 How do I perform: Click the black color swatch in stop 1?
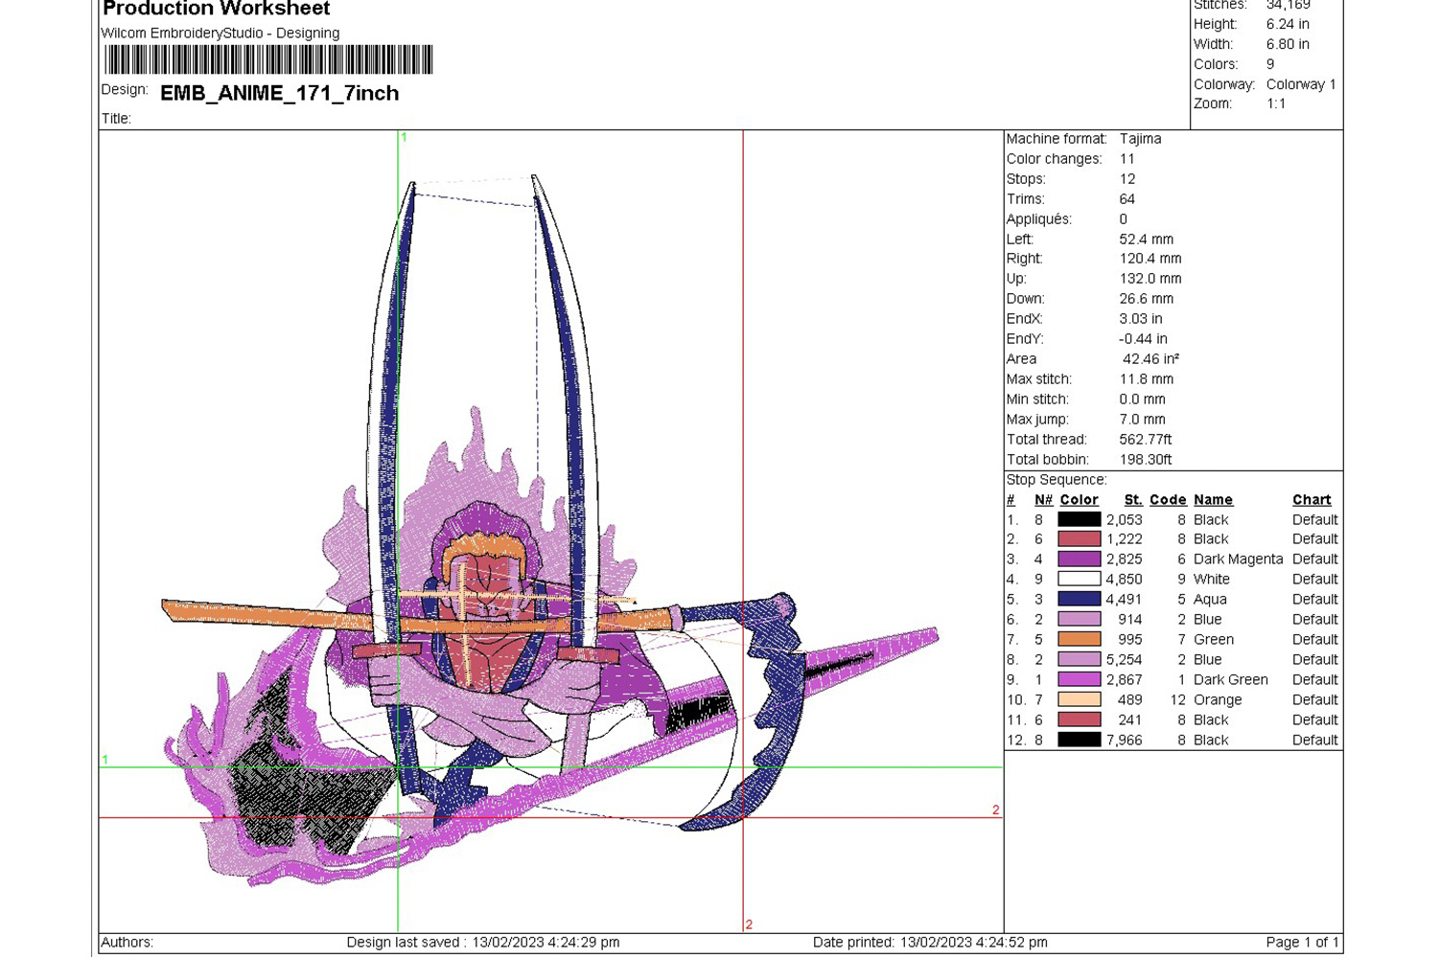click(1079, 519)
